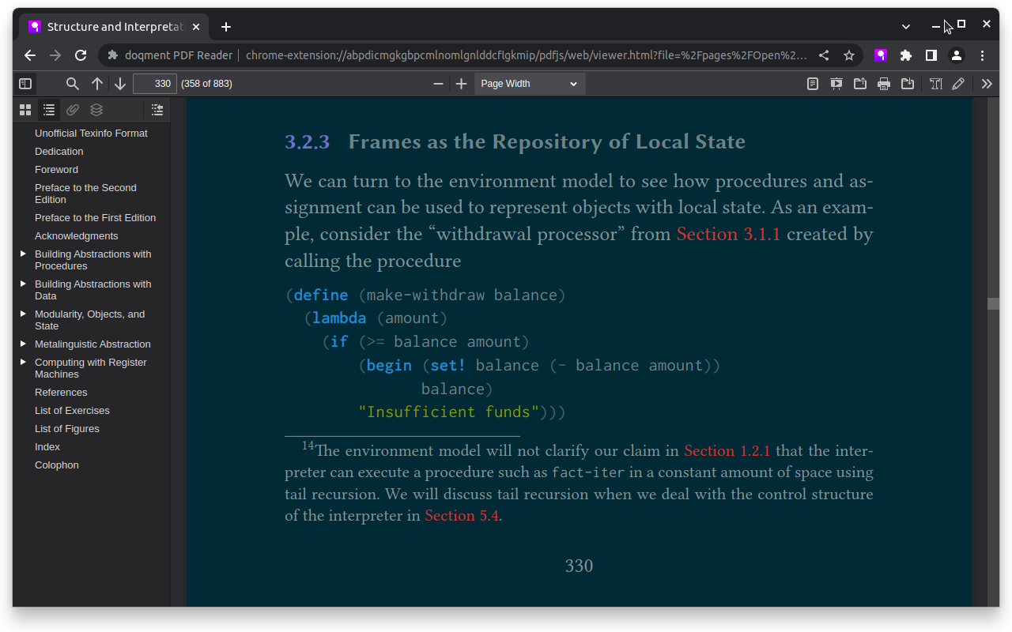Click the open file icon
Image resolution: width=1012 pixels, height=632 pixels.
pyautogui.click(x=859, y=84)
